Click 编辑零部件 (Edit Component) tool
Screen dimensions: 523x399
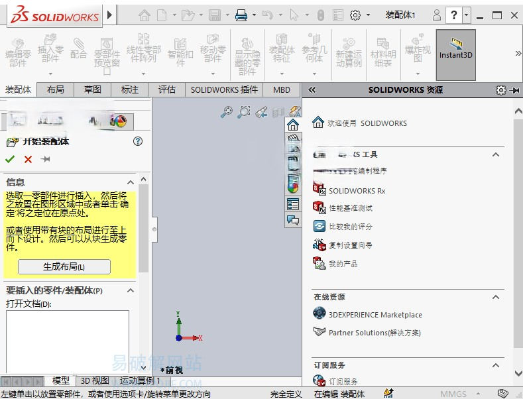[18, 53]
